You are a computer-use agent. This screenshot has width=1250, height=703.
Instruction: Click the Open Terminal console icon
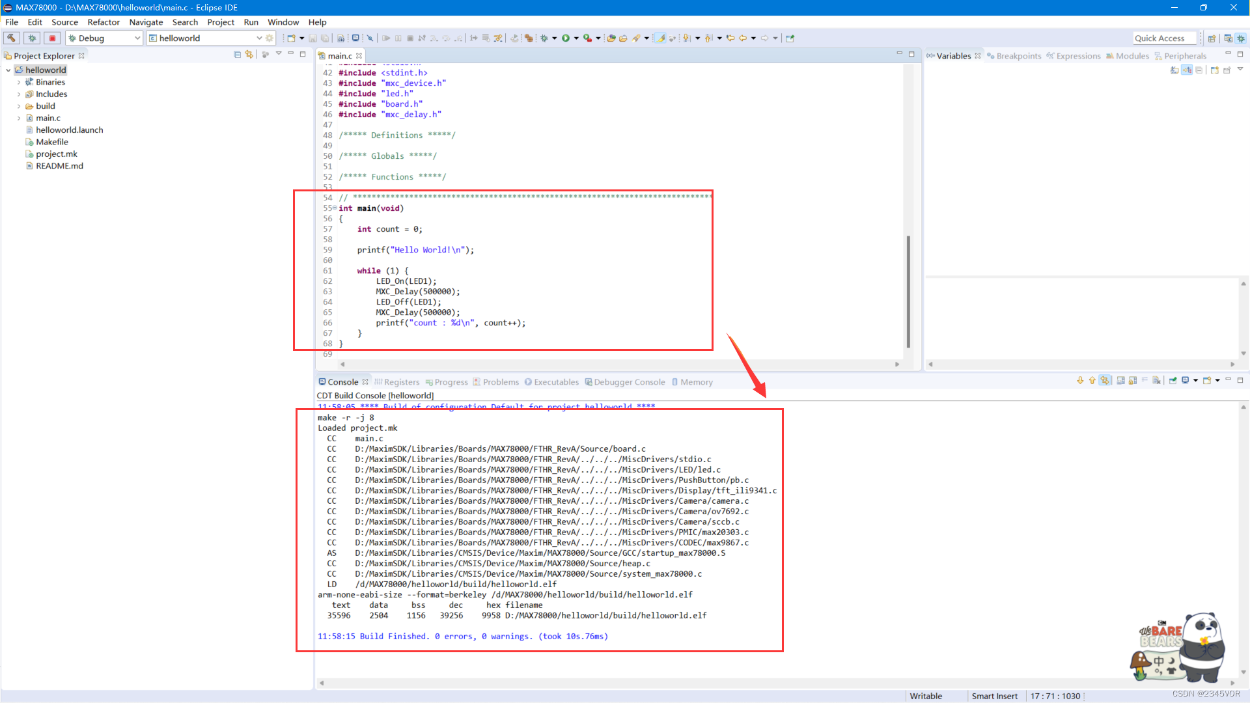coord(355,38)
